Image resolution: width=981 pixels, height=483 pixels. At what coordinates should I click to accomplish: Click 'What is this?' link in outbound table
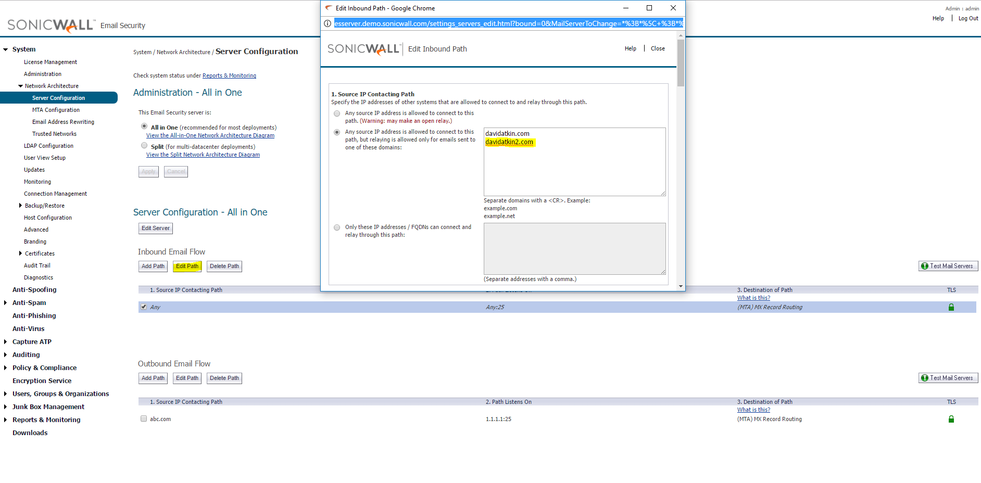pos(753,410)
